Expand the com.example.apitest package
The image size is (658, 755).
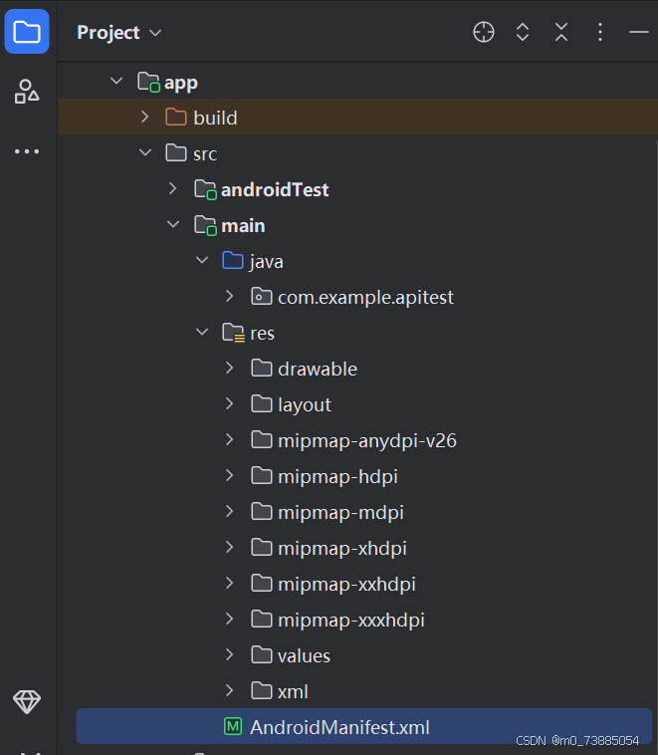pyautogui.click(x=230, y=297)
